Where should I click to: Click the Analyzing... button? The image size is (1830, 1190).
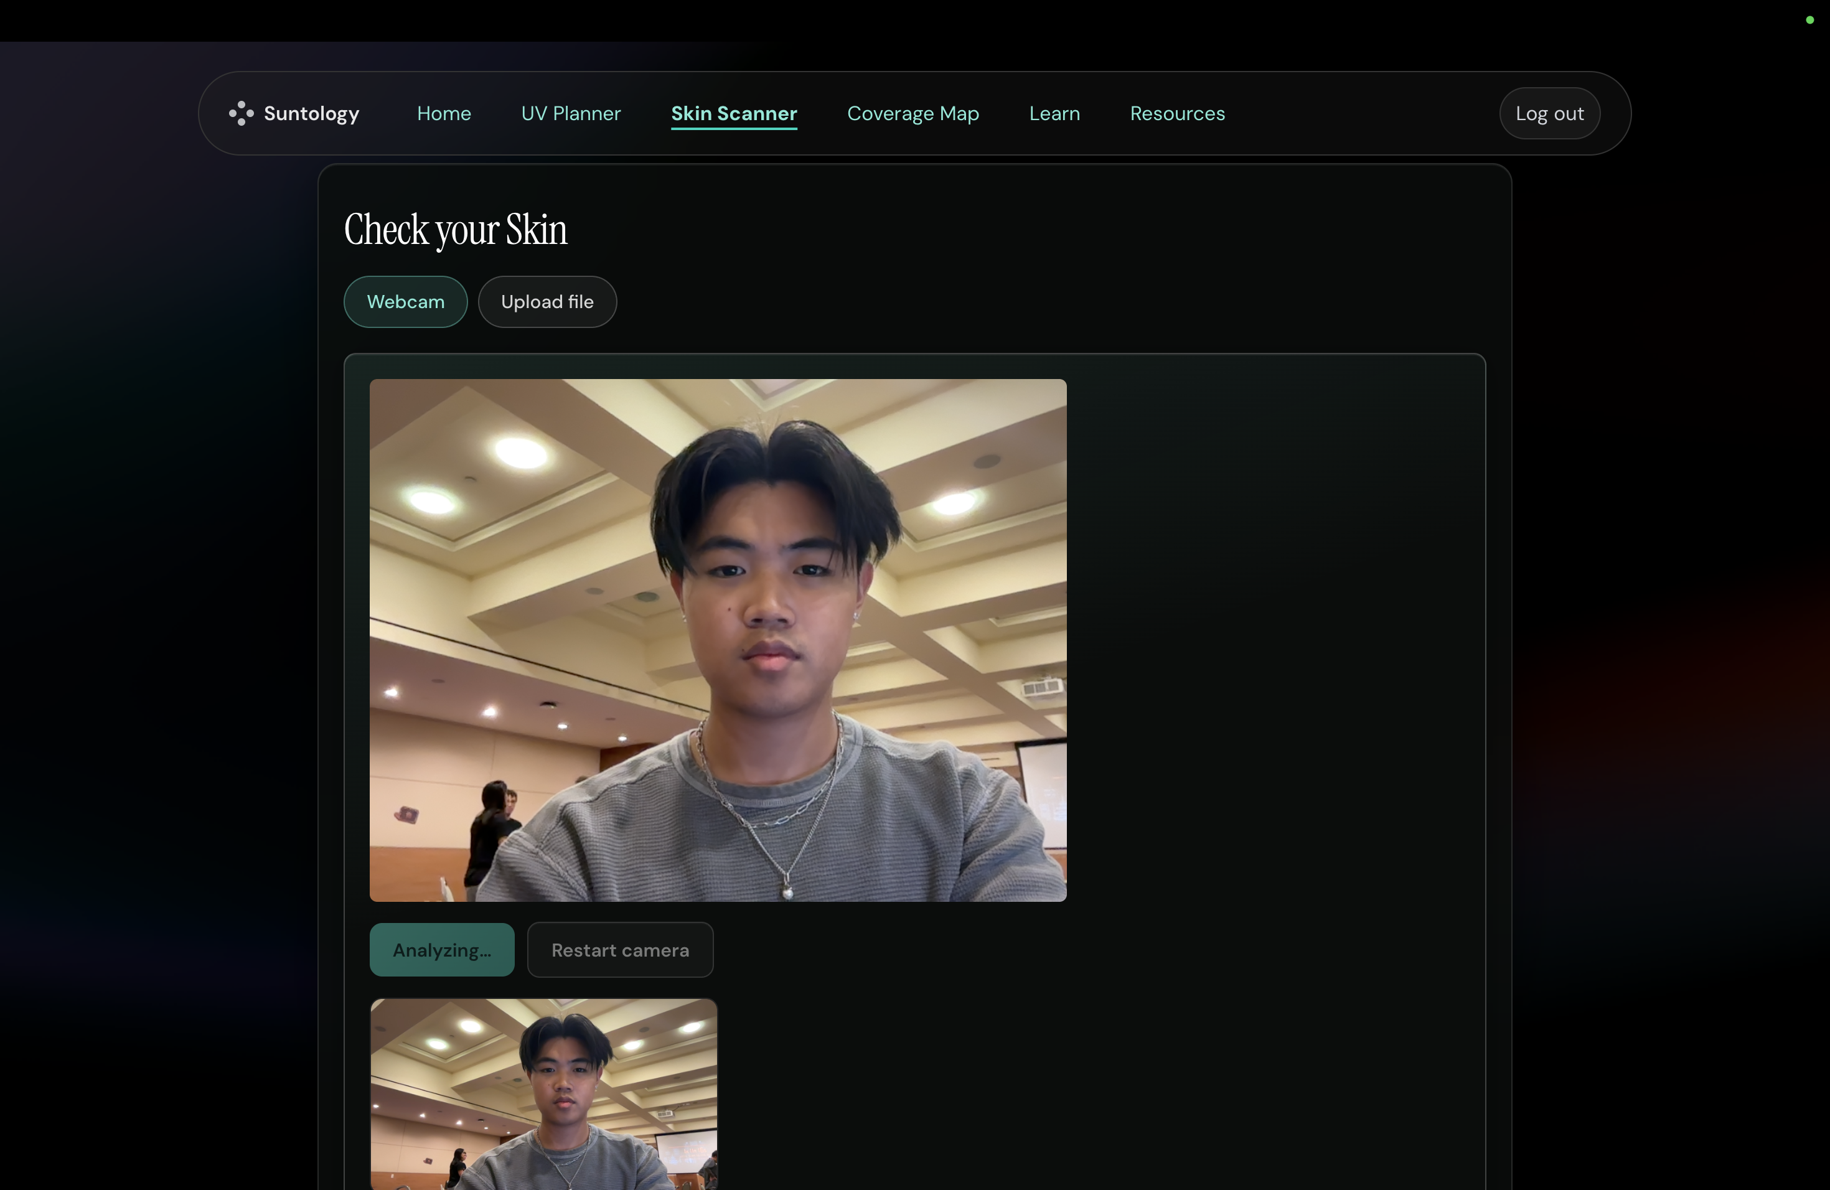[x=441, y=949]
